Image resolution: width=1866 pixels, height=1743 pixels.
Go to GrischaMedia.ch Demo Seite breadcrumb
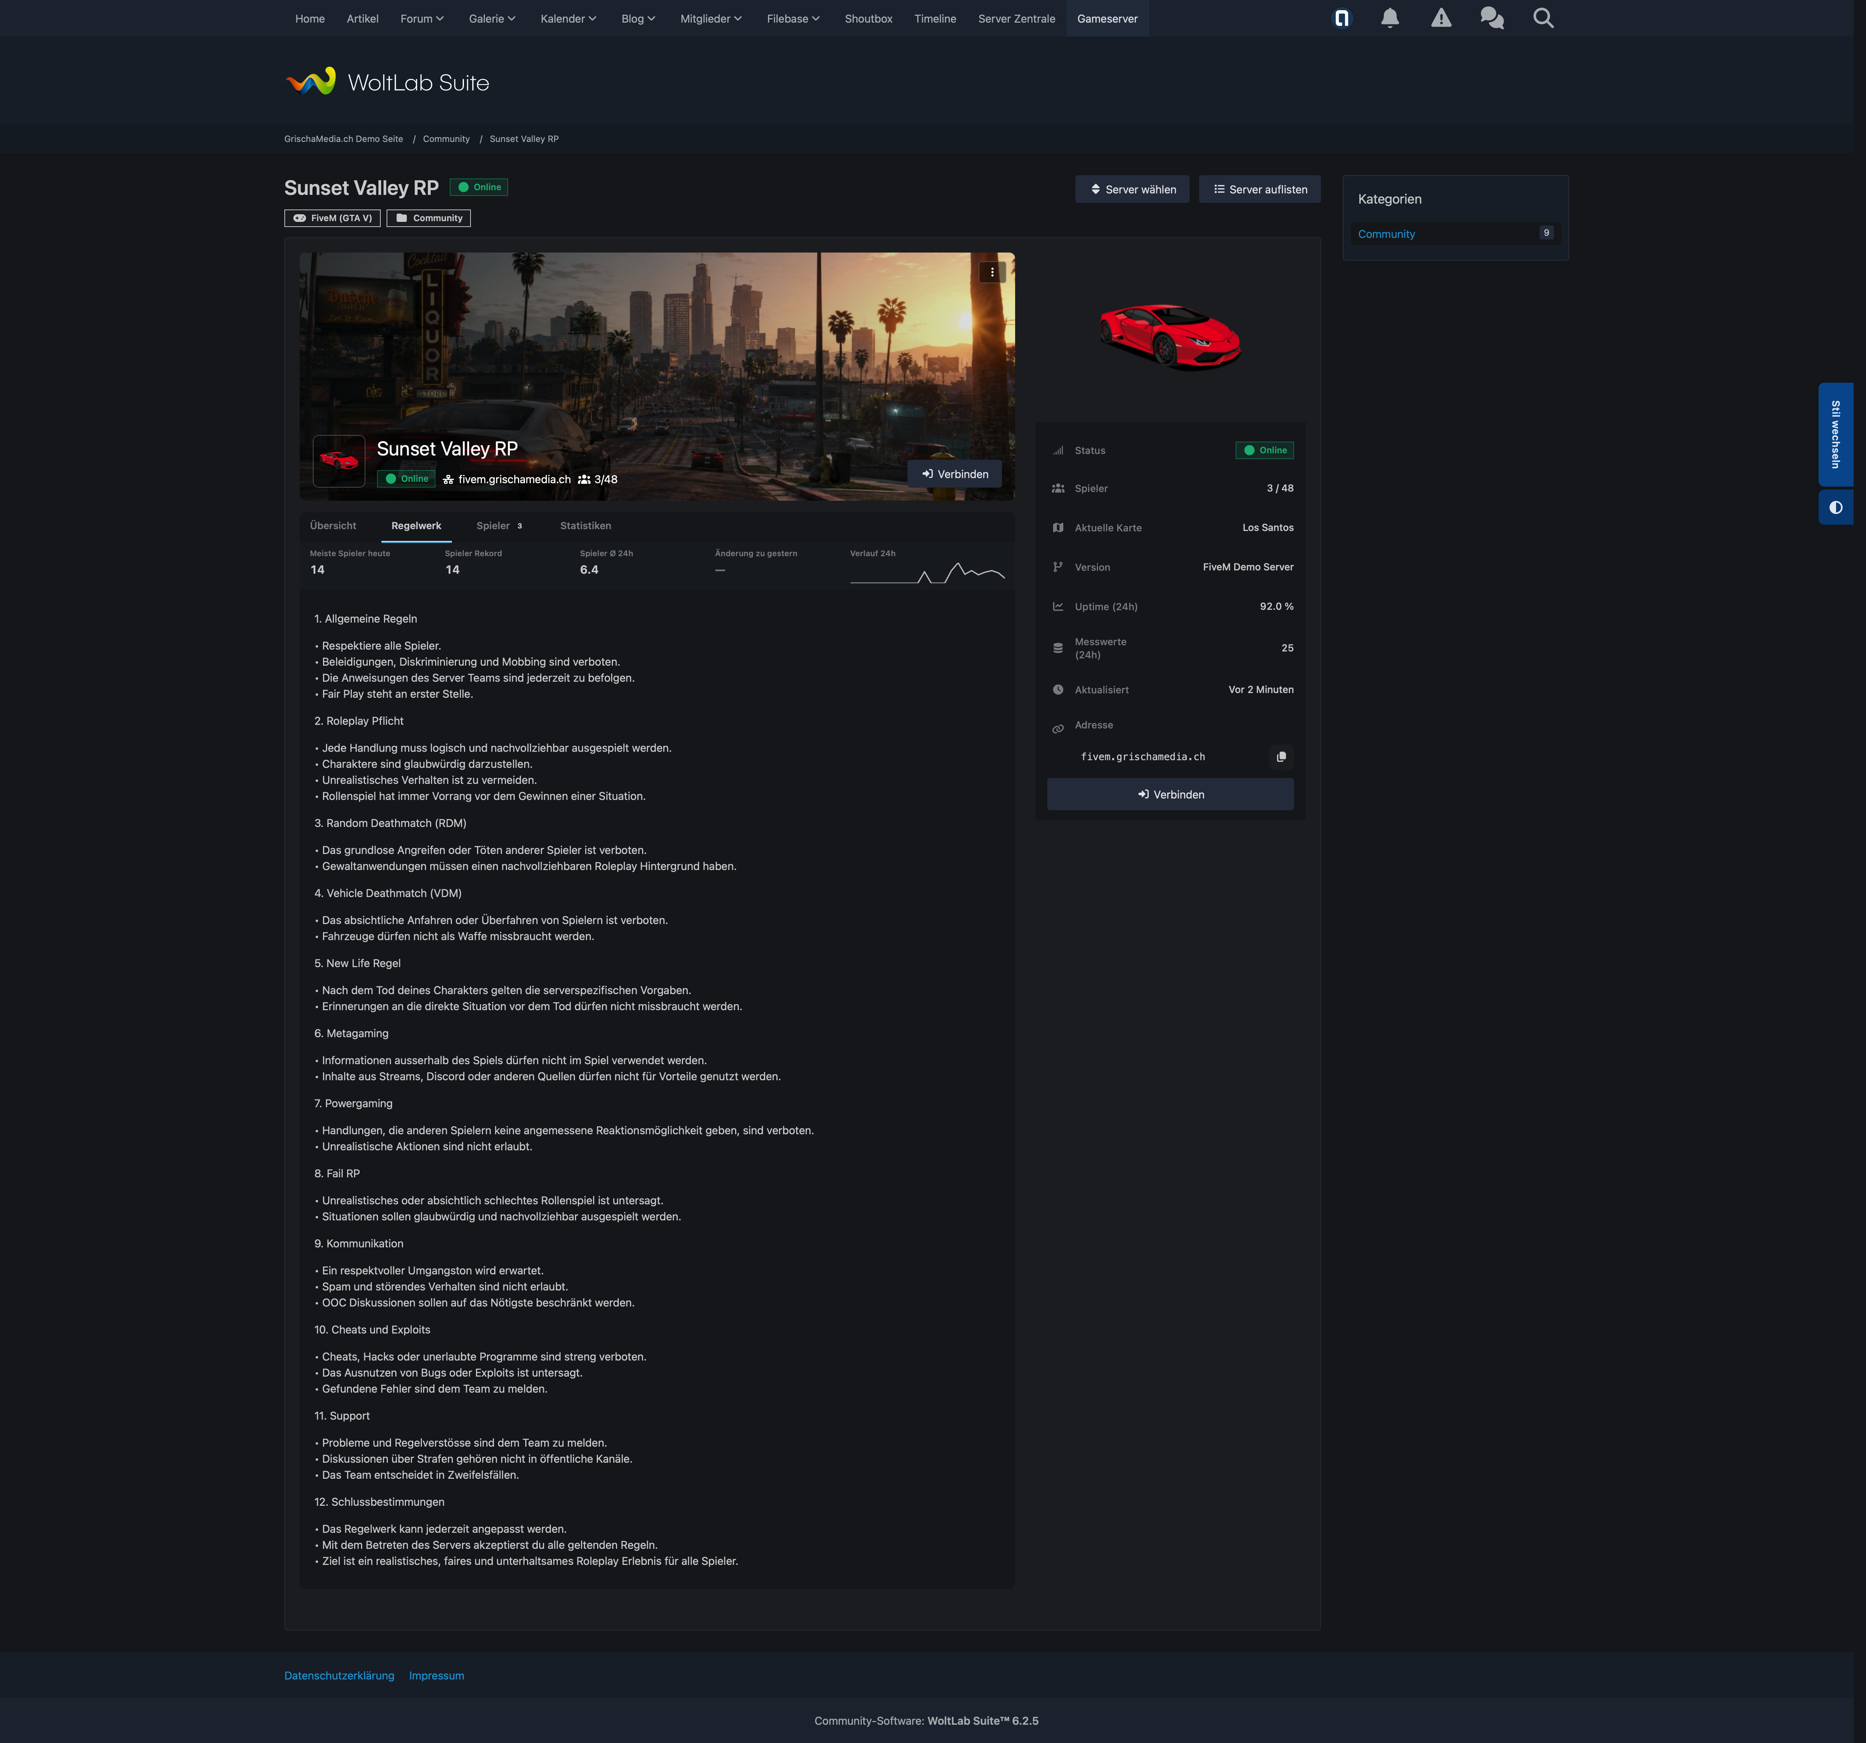coord(343,139)
